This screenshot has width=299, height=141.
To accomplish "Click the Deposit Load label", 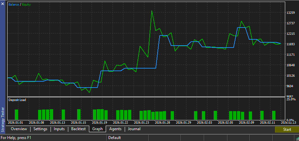I will 17,100.
